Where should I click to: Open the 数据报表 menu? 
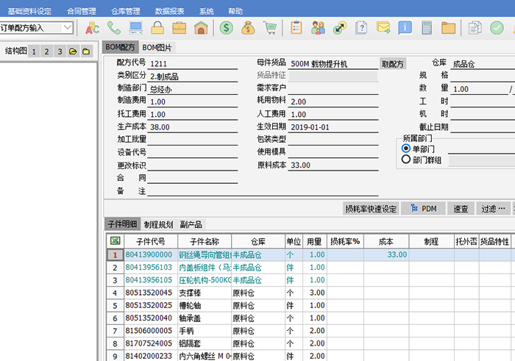pos(170,12)
